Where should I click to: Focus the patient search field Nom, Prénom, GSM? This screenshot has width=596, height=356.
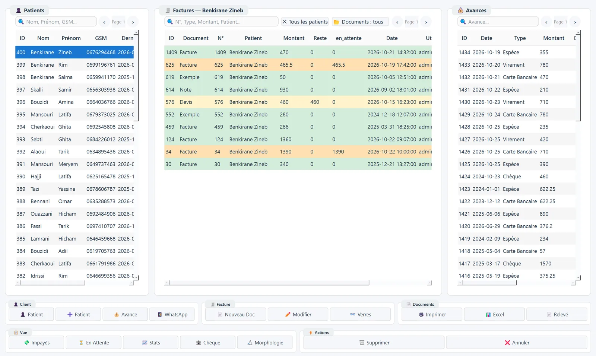tap(56, 22)
